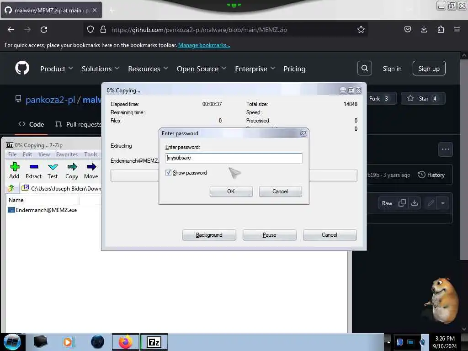
Task: Star the repository
Action: click(x=423, y=99)
